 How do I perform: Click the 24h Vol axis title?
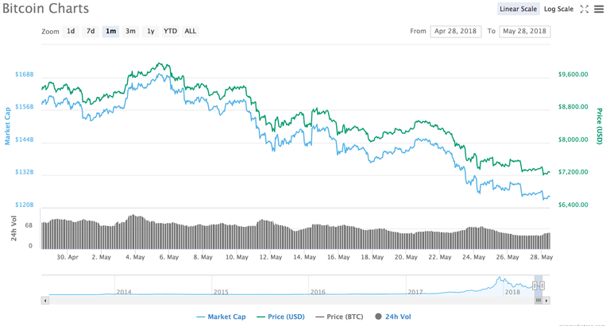[14, 228]
